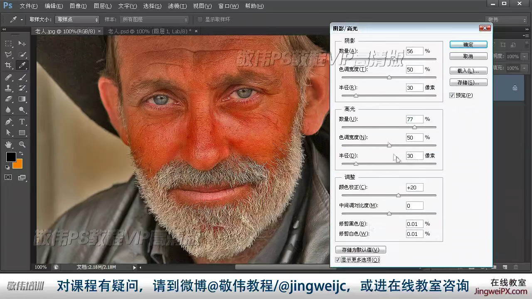Select the Hand tool
This screenshot has width=532, height=299.
click(8, 145)
